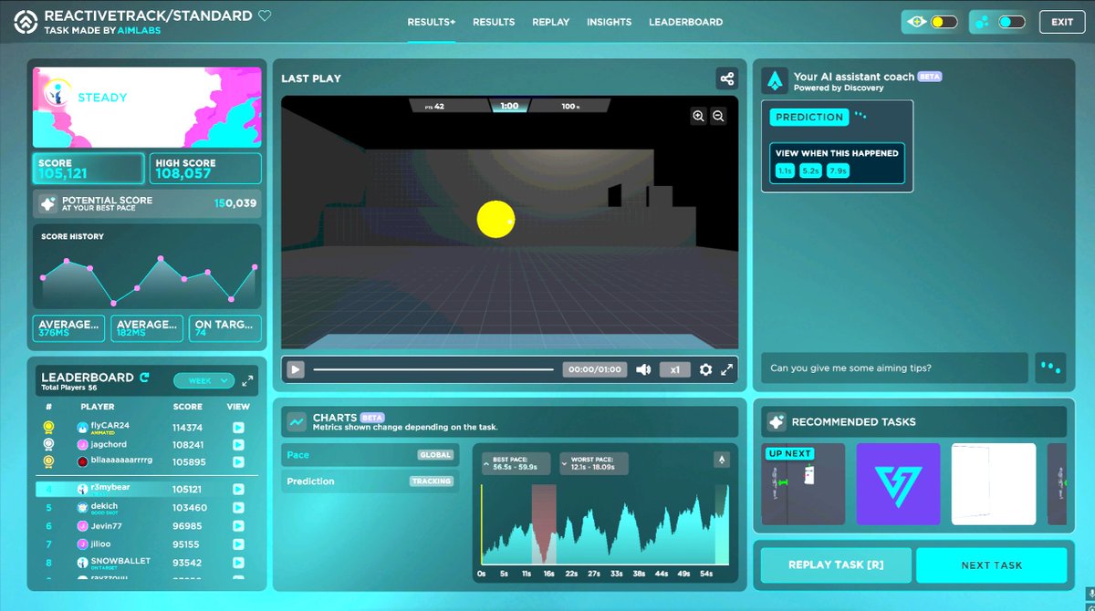Screen dimensions: 1095x611
Task: Expand the Worst Pace selector
Action: pyautogui.click(x=595, y=463)
